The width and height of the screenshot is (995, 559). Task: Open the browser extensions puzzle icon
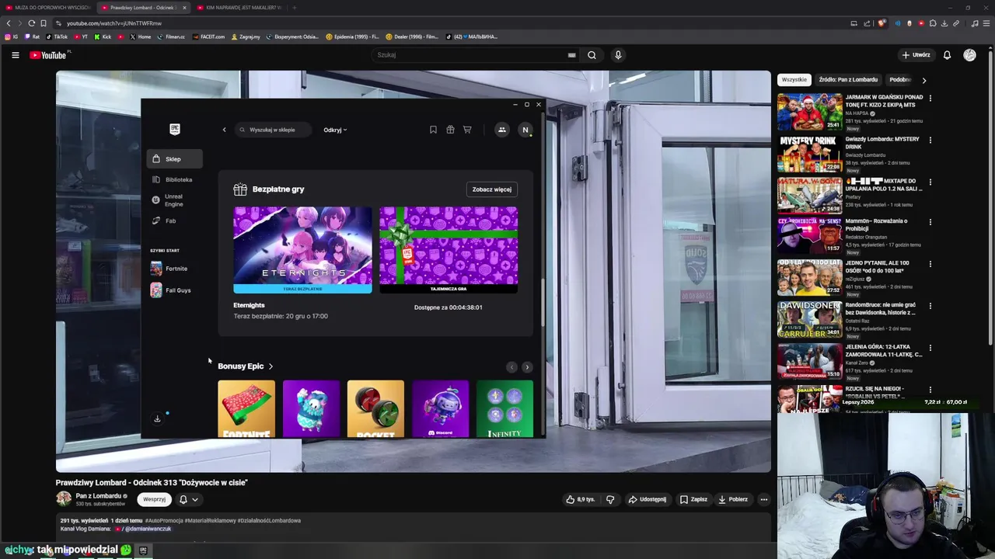point(933,23)
